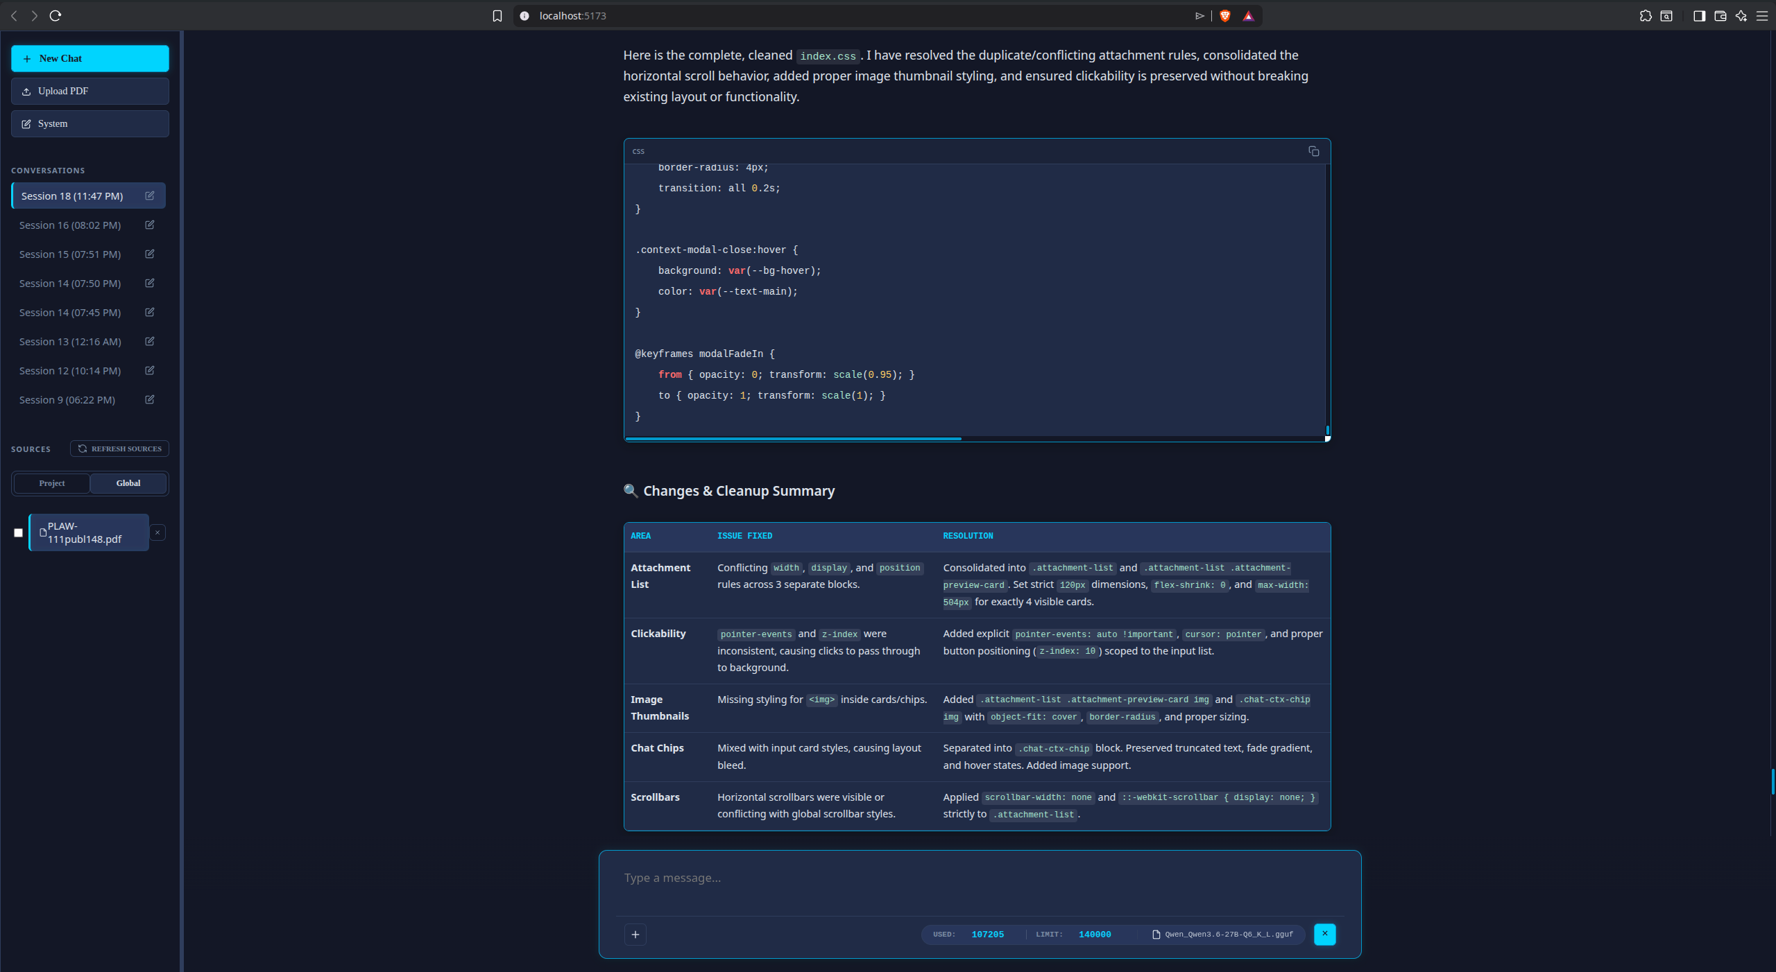This screenshot has height=972, width=1776.
Task: Switch sources to the Project tab
Action: (52, 483)
